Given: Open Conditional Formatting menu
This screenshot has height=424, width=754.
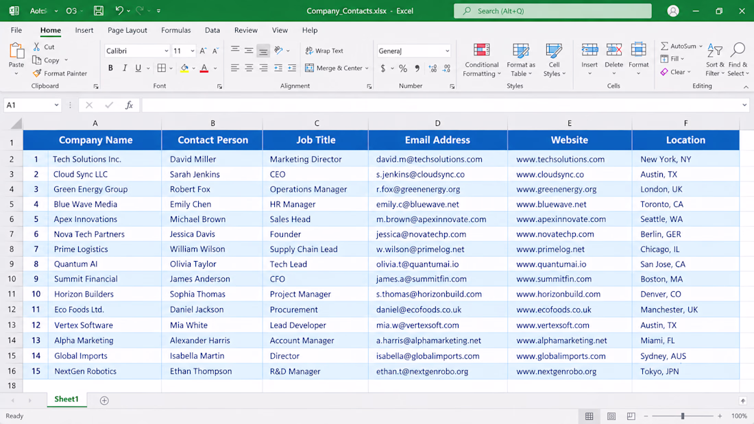Looking at the screenshot, I should coord(481,60).
